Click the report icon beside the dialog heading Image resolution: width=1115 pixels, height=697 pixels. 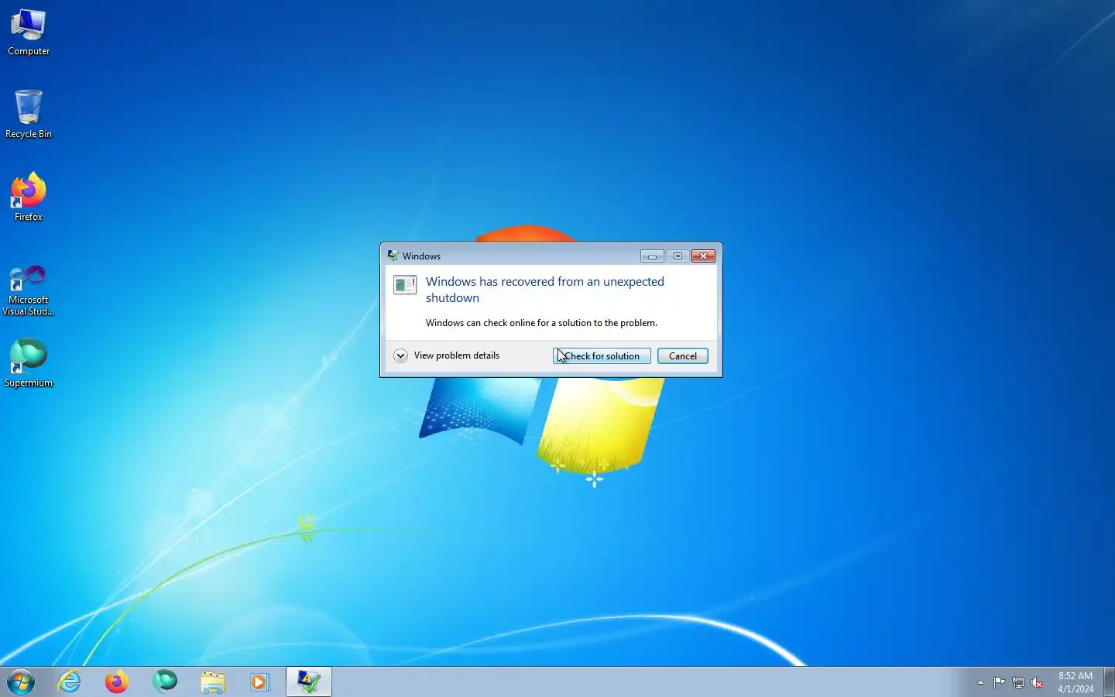click(405, 285)
